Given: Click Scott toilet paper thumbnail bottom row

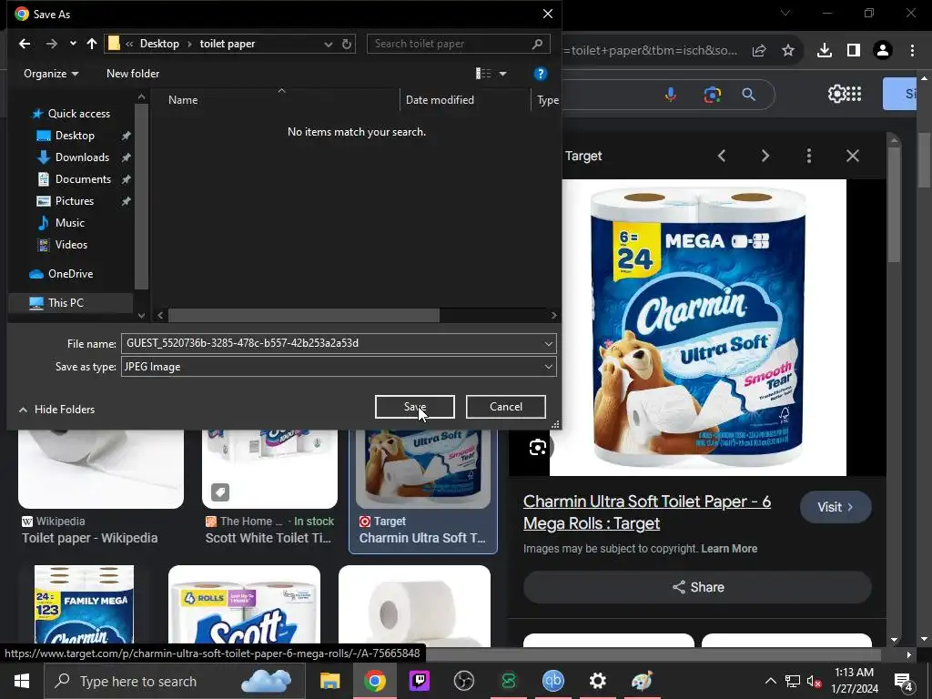Looking at the screenshot, I should pos(244,606).
